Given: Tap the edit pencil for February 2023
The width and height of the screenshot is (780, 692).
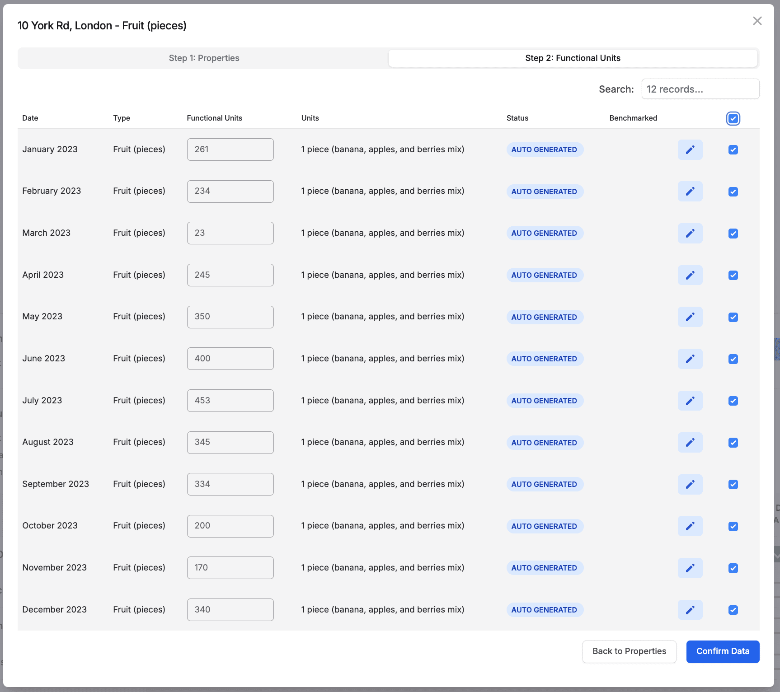Looking at the screenshot, I should 690,192.
